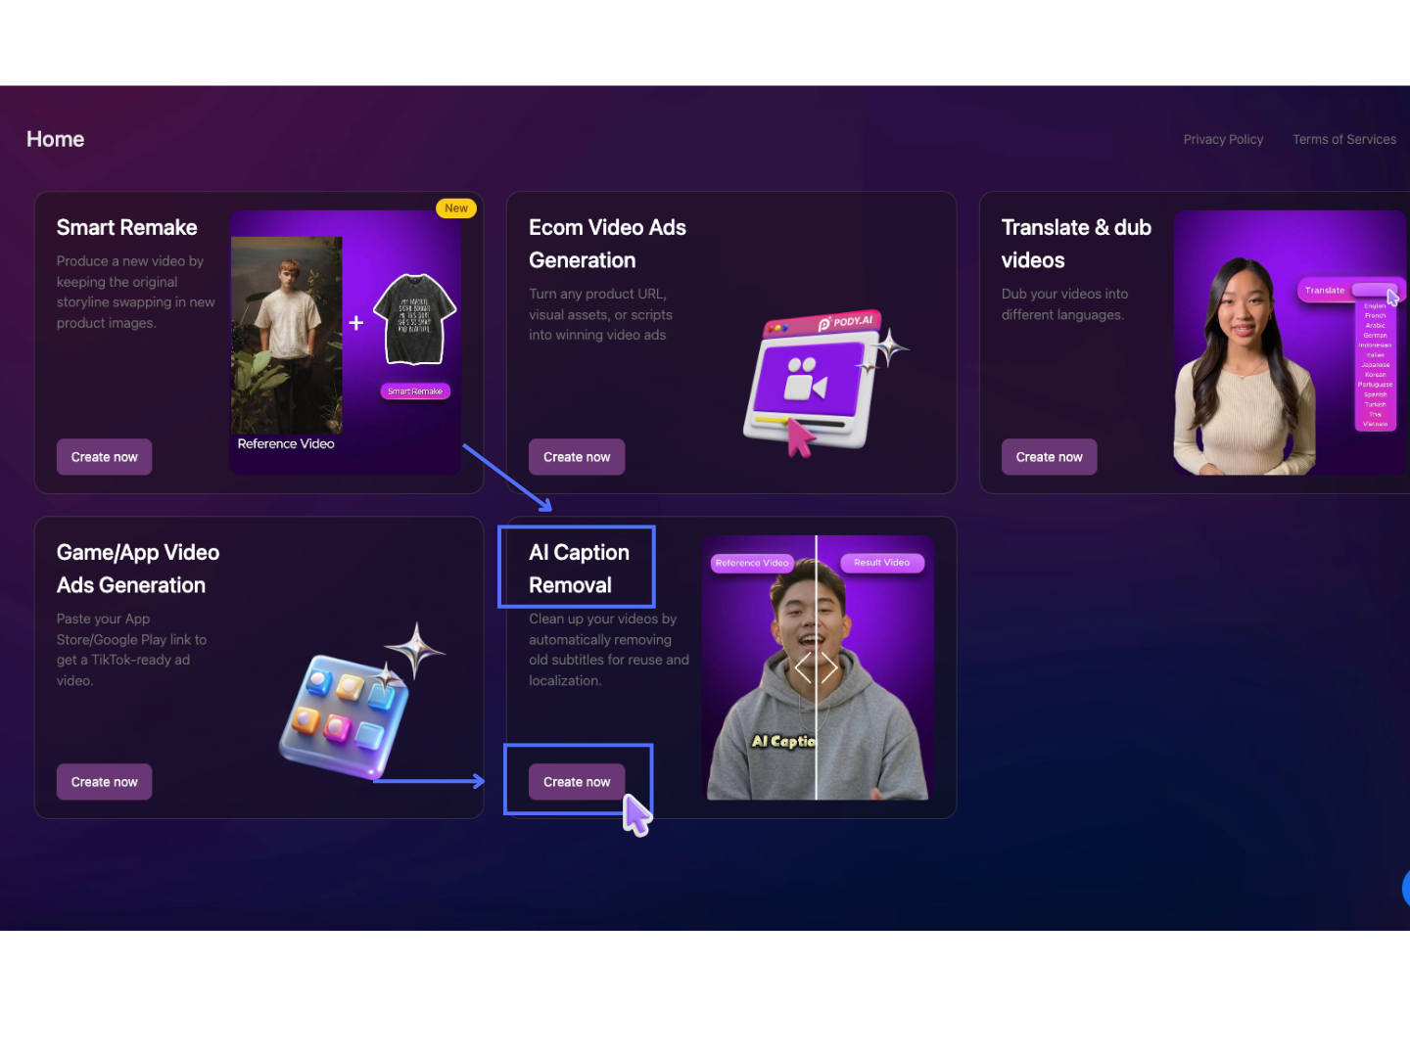Click the plus sign in Smart Remake preview

(x=356, y=323)
